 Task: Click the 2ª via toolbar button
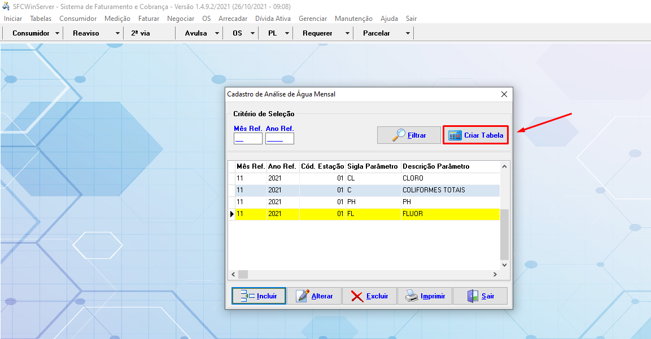pos(141,33)
